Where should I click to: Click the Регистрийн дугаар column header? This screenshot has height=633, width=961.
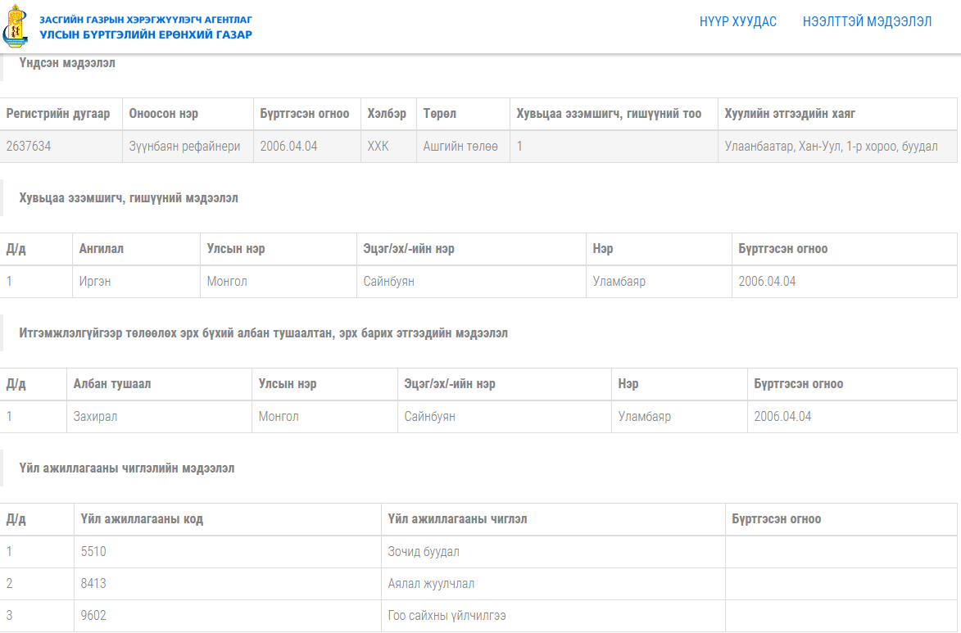(58, 114)
